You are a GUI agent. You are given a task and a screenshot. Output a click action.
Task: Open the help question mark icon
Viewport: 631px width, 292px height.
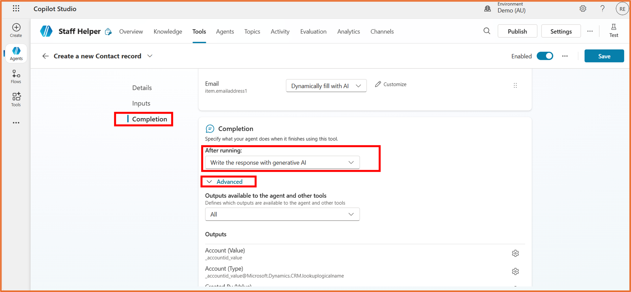coord(602,9)
